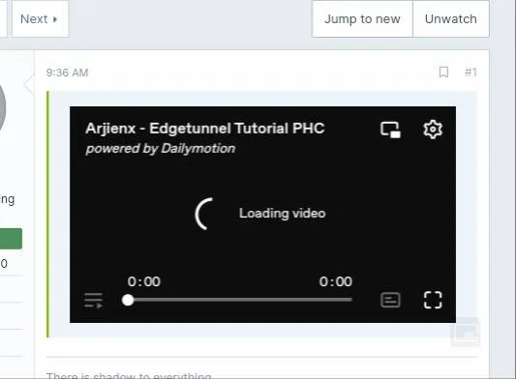Screen dimensions: 516x379
Task: Enter fullscreen video mode
Action: coord(433,300)
